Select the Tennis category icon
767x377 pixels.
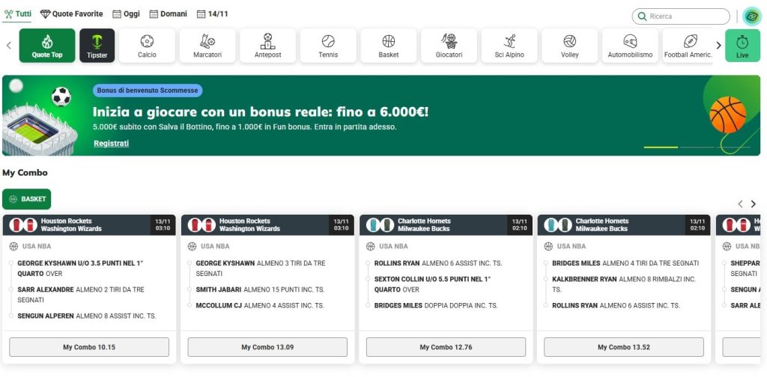pyautogui.click(x=328, y=46)
